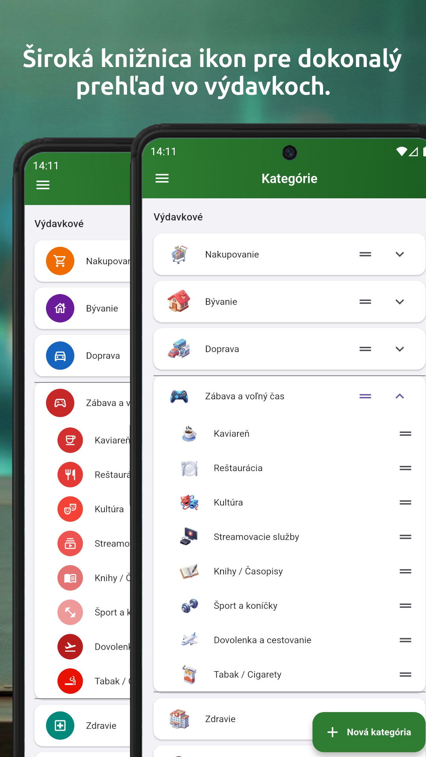426x757 pixels.
Task: Collapse the Zábava a voľný čas category
Action: point(400,396)
